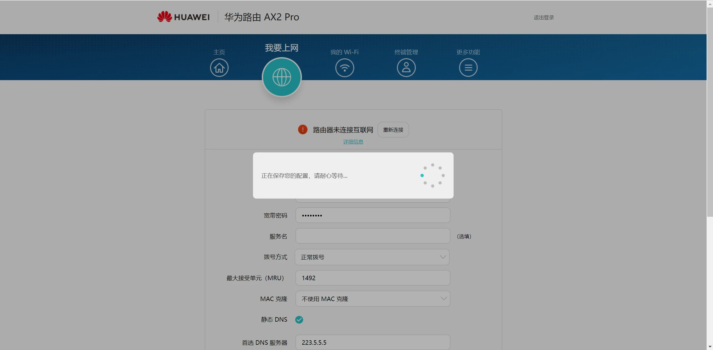Click the 我要上网 globe icon
713x350 pixels.
(x=282, y=77)
